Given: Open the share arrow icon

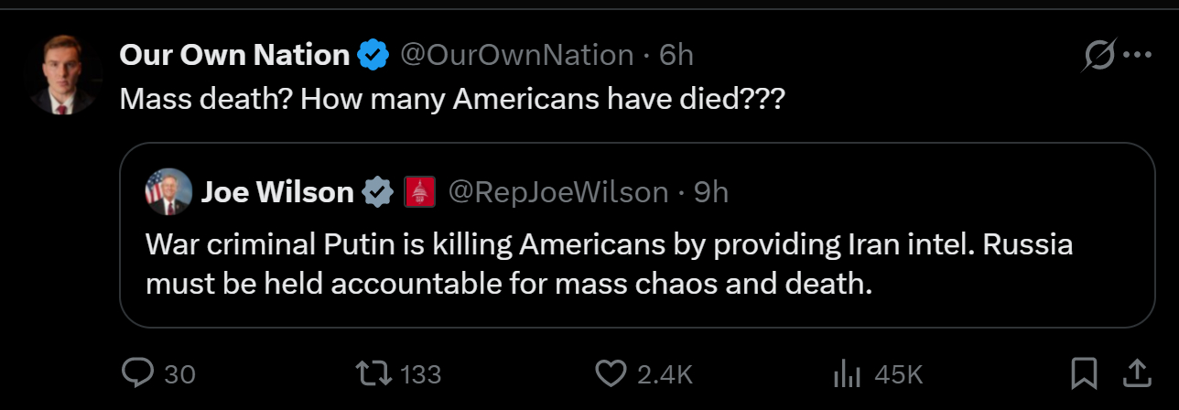Looking at the screenshot, I should pos(1136,372).
